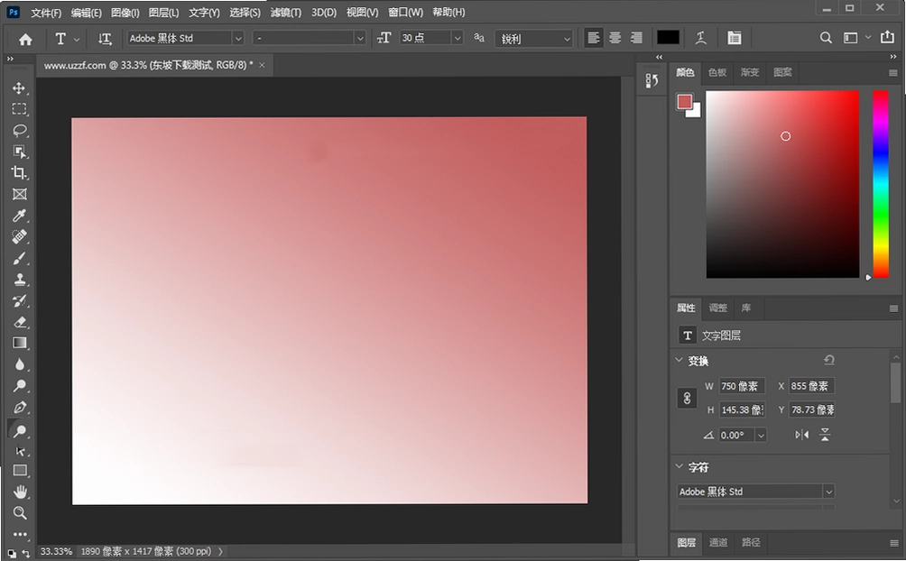
Task: Select the Dodge tool
Action: (19, 386)
